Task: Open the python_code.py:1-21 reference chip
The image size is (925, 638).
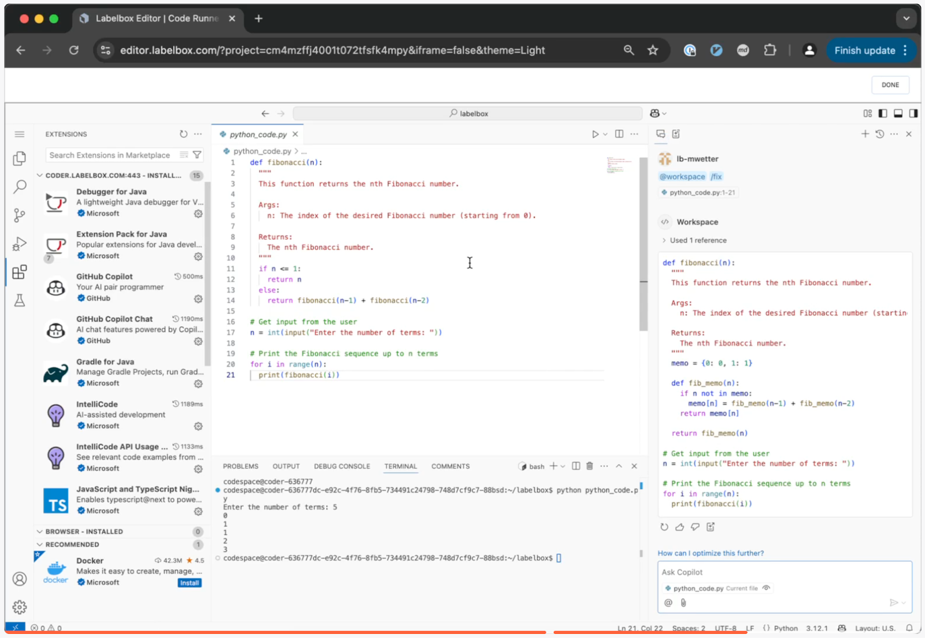Action: (698, 193)
